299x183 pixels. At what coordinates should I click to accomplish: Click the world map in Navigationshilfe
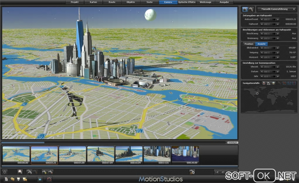pyautogui.click(x=269, y=99)
